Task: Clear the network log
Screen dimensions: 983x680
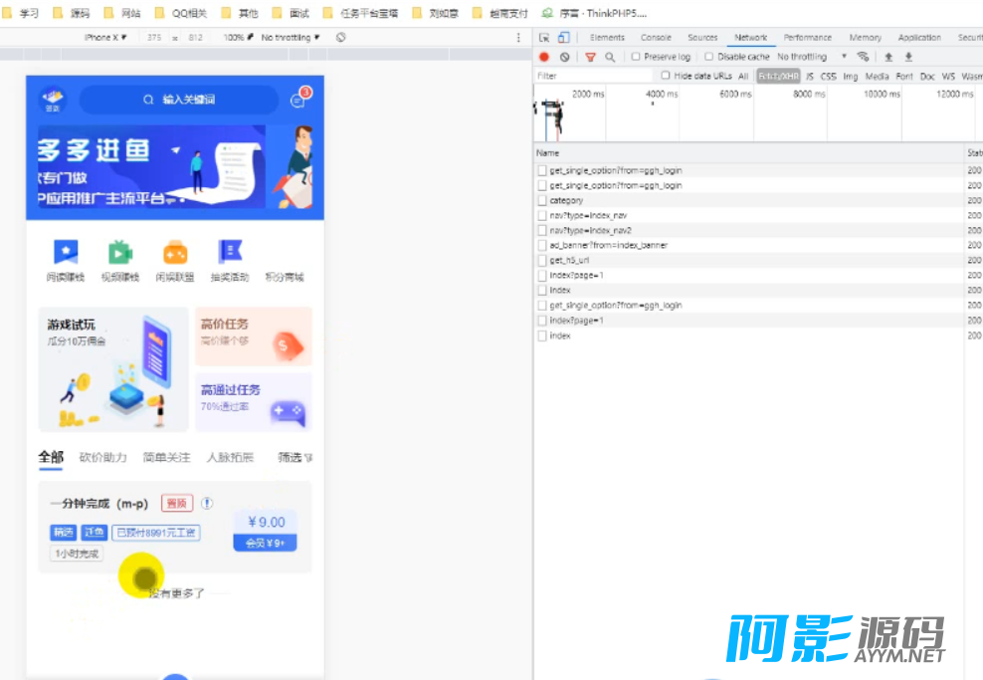Action: (565, 57)
